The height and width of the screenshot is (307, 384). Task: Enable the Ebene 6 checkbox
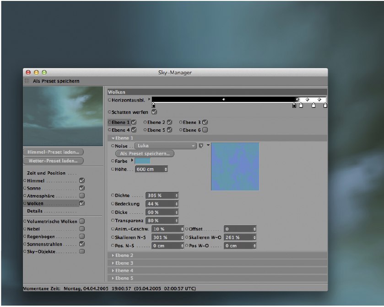coord(205,130)
